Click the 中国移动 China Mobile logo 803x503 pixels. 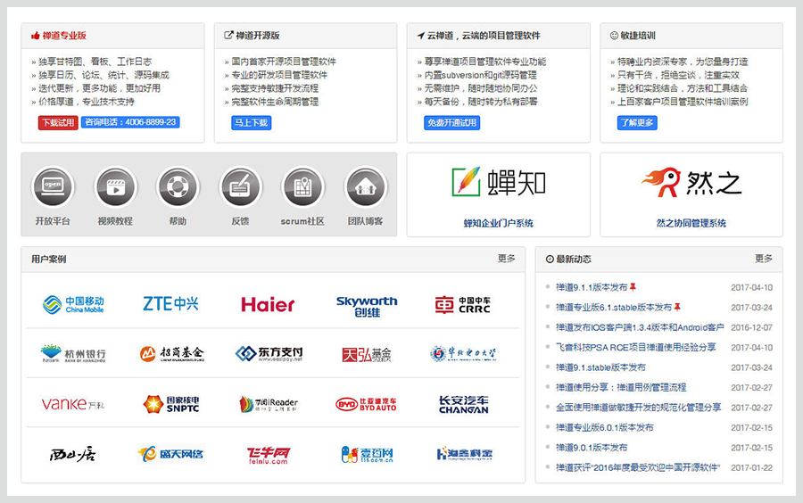(x=73, y=304)
